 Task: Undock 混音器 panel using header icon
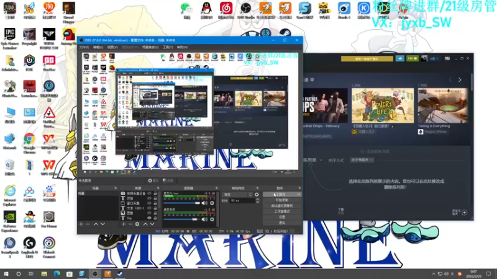pyautogui.click(x=217, y=188)
